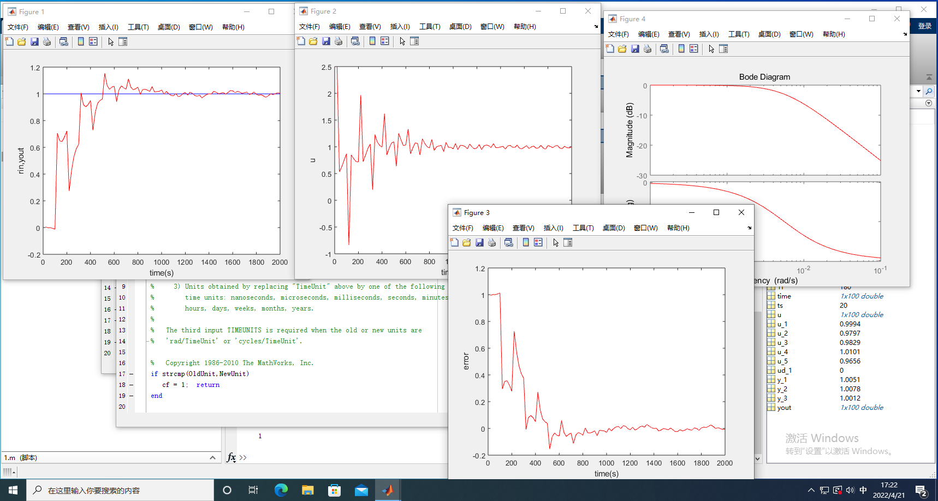Click scrollbar down arrow beside workspace panel

click(x=757, y=459)
